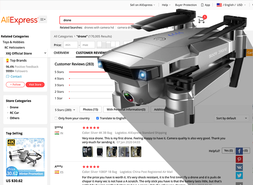Mark S***d review helpful with Yes (0)
The width and height of the screenshot is (253, 185).
coord(228,151)
